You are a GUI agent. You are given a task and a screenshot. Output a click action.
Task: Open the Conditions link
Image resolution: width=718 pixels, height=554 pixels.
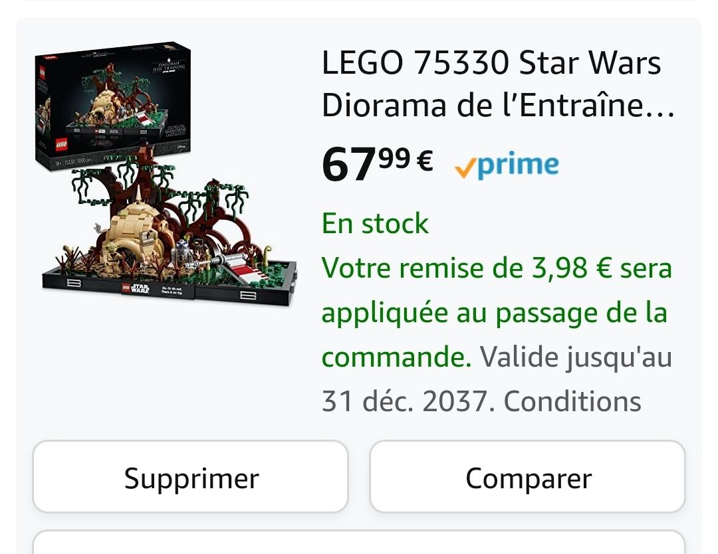pyautogui.click(x=572, y=401)
